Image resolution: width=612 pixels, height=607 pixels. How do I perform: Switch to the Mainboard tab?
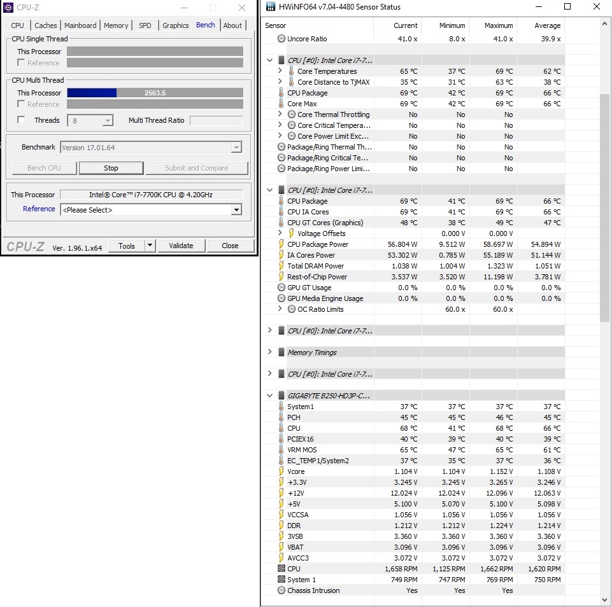80,25
